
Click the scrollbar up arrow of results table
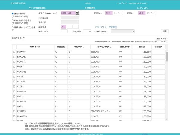click(167, 51)
